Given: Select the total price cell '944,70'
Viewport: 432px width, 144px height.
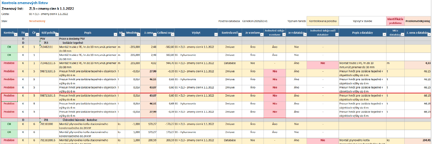Looking at the screenshot, I should (x=166, y=64).
